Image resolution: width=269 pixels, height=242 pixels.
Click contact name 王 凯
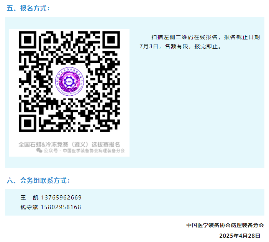coord(30,198)
